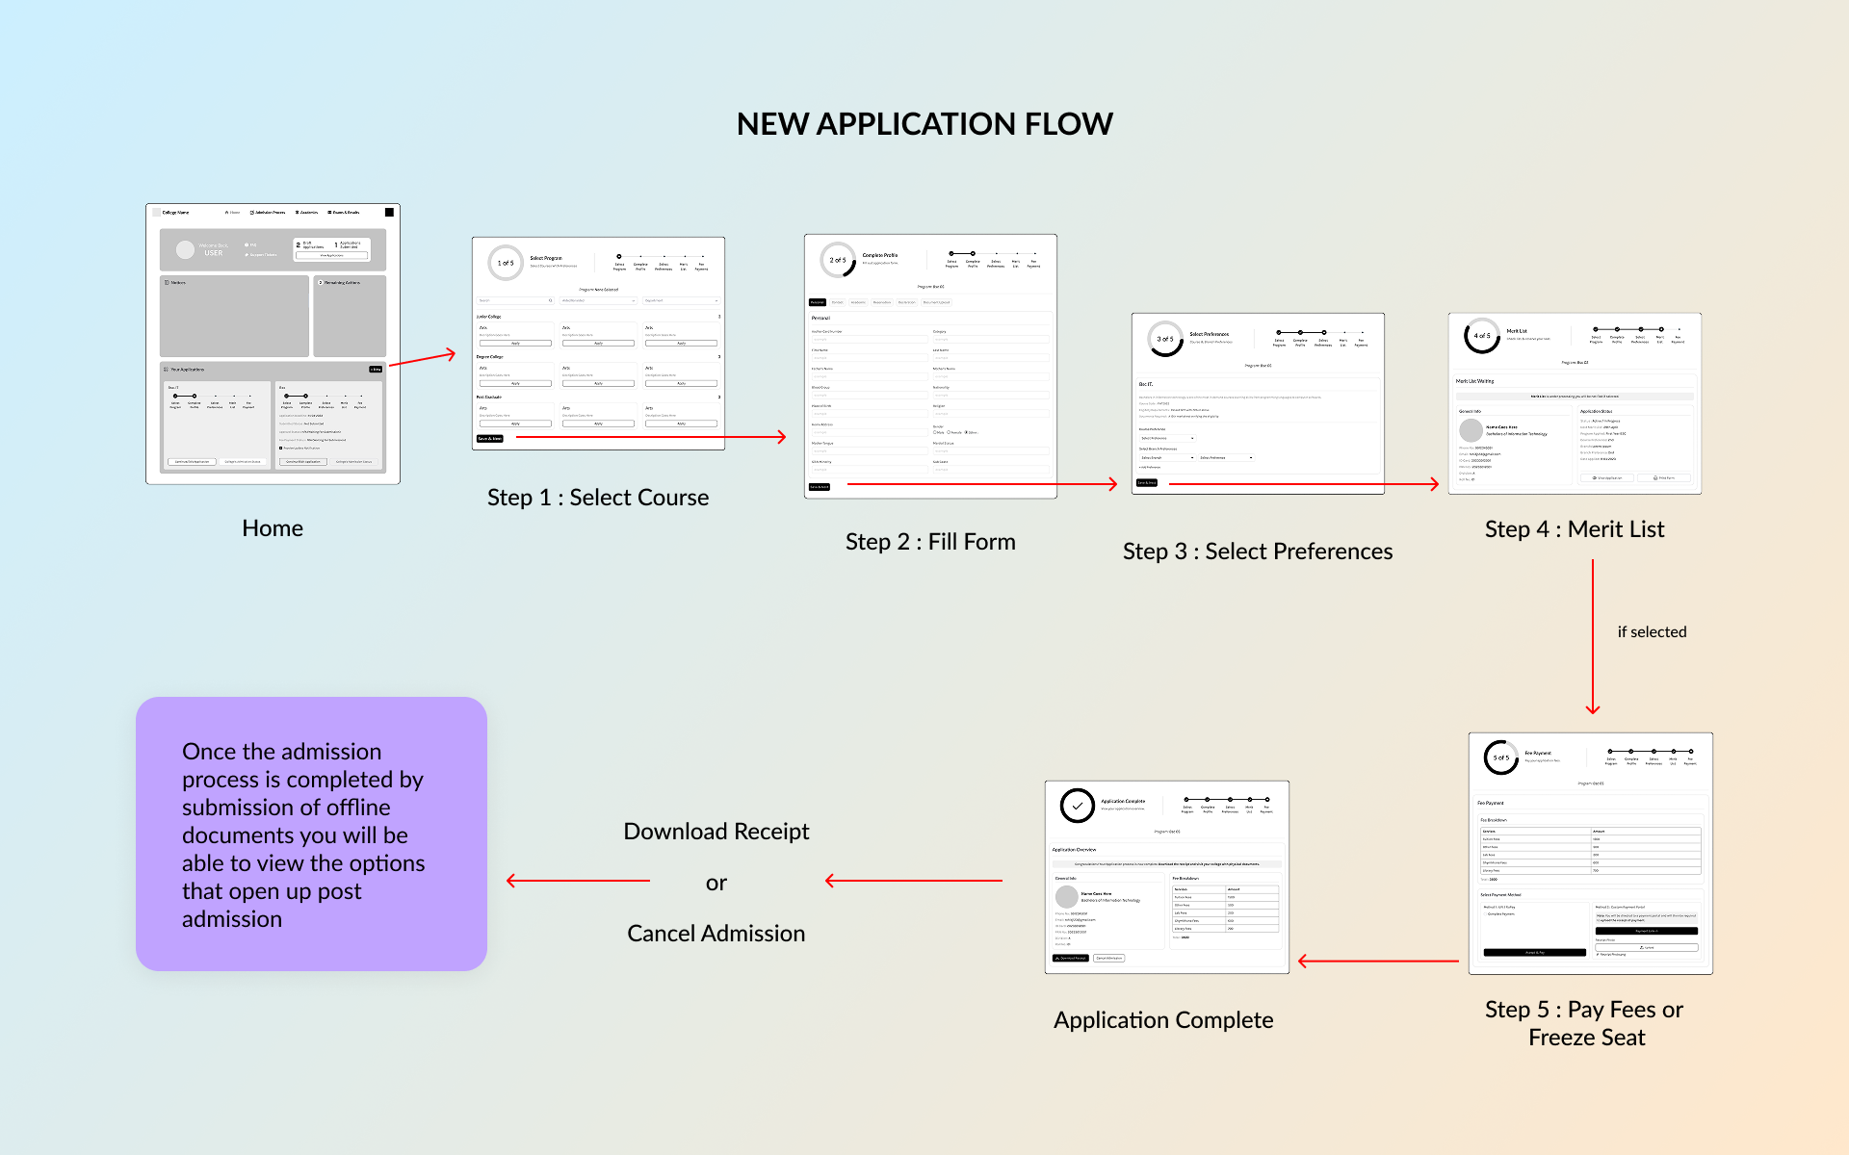Click the black Payment Link button
This screenshot has width=1849, height=1155.
[1647, 931]
